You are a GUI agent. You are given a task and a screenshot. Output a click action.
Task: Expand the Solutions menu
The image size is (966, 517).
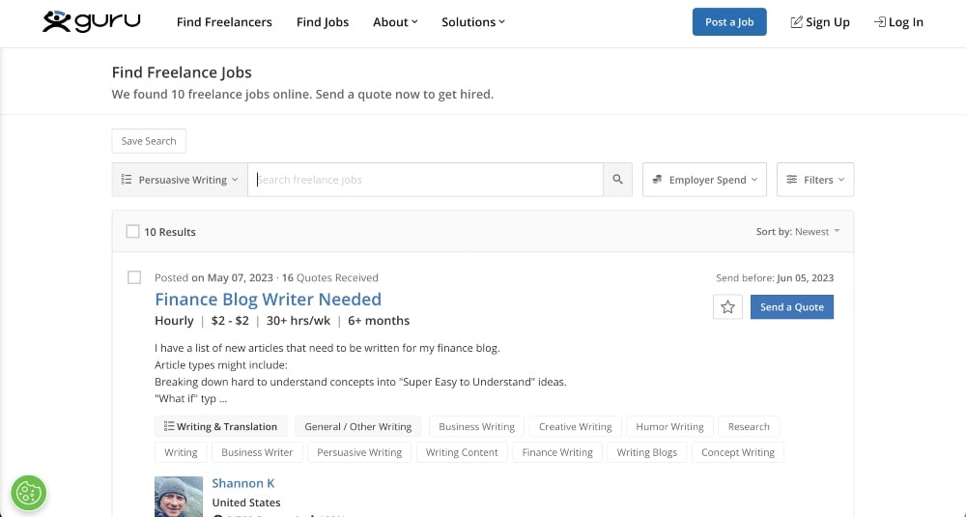click(472, 22)
